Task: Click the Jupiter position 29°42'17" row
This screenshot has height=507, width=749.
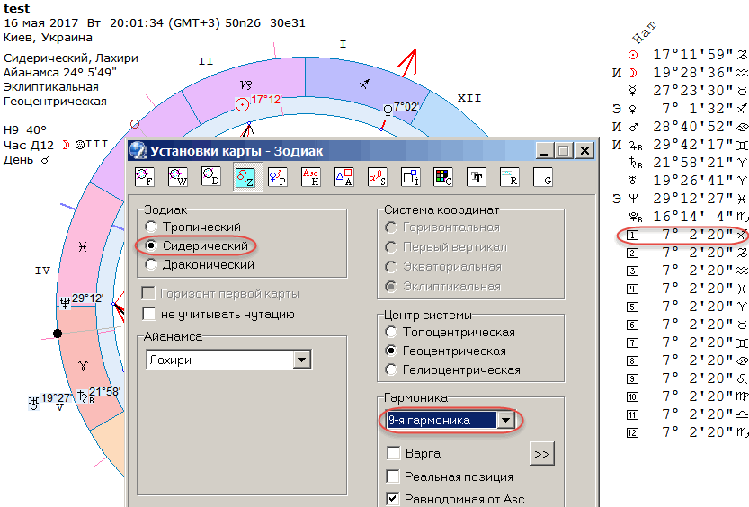Action: (x=679, y=145)
